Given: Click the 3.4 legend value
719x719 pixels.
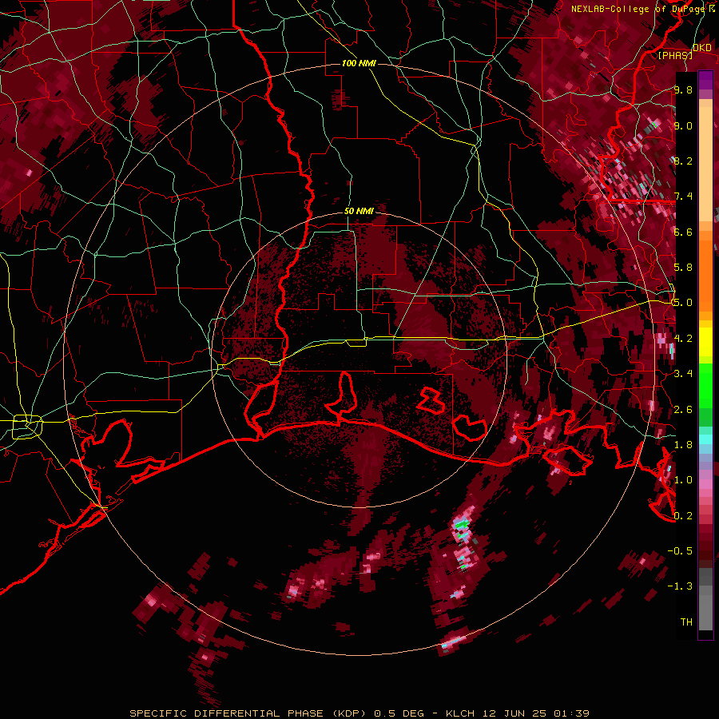Looking at the screenshot, I should click(683, 374).
